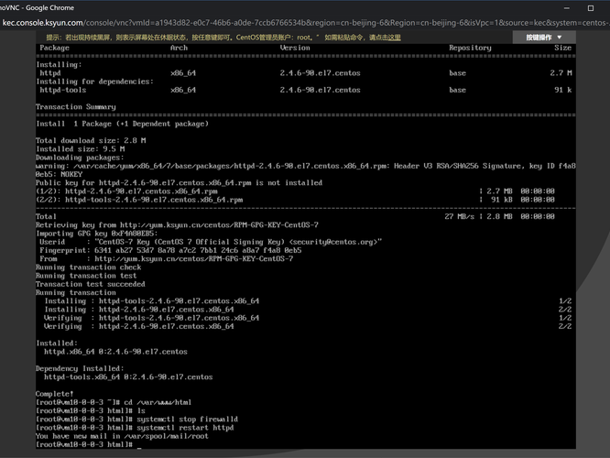This screenshot has width=610, height=458.
Task: Click the terminal prompt cursor line
Action: [x=89, y=444]
